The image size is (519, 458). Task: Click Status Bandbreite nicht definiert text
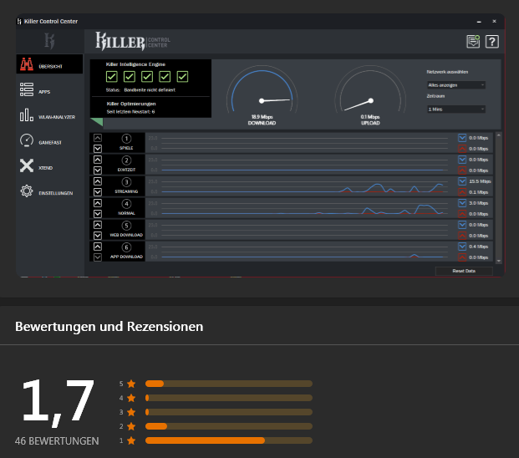[140, 90]
